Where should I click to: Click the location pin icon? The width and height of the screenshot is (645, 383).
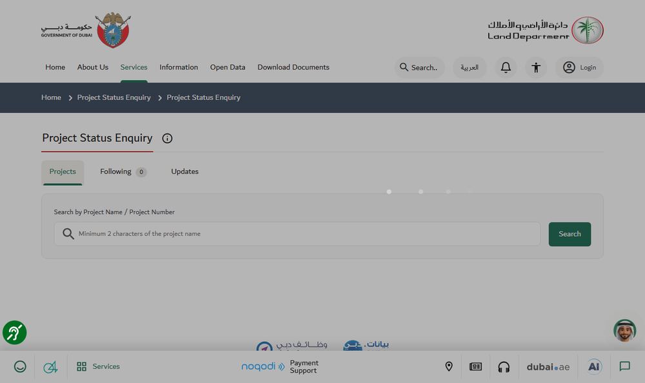(449, 366)
